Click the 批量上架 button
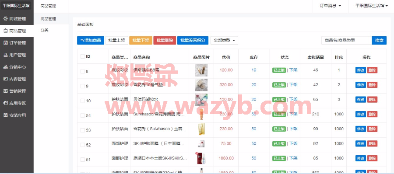The width and height of the screenshot is (394, 174). click(117, 40)
